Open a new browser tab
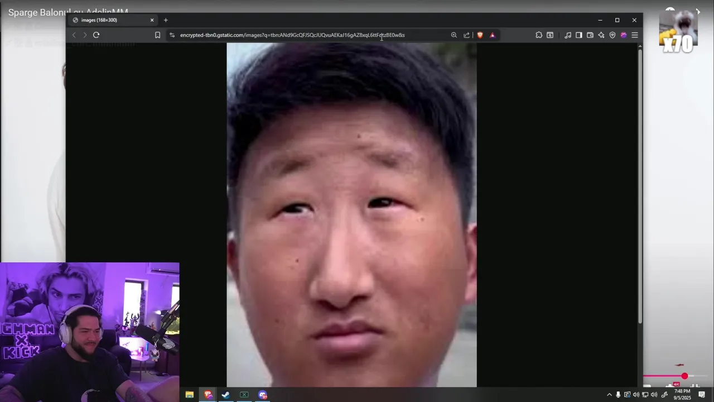This screenshot has width=714, height=402. tap(166, 20)
